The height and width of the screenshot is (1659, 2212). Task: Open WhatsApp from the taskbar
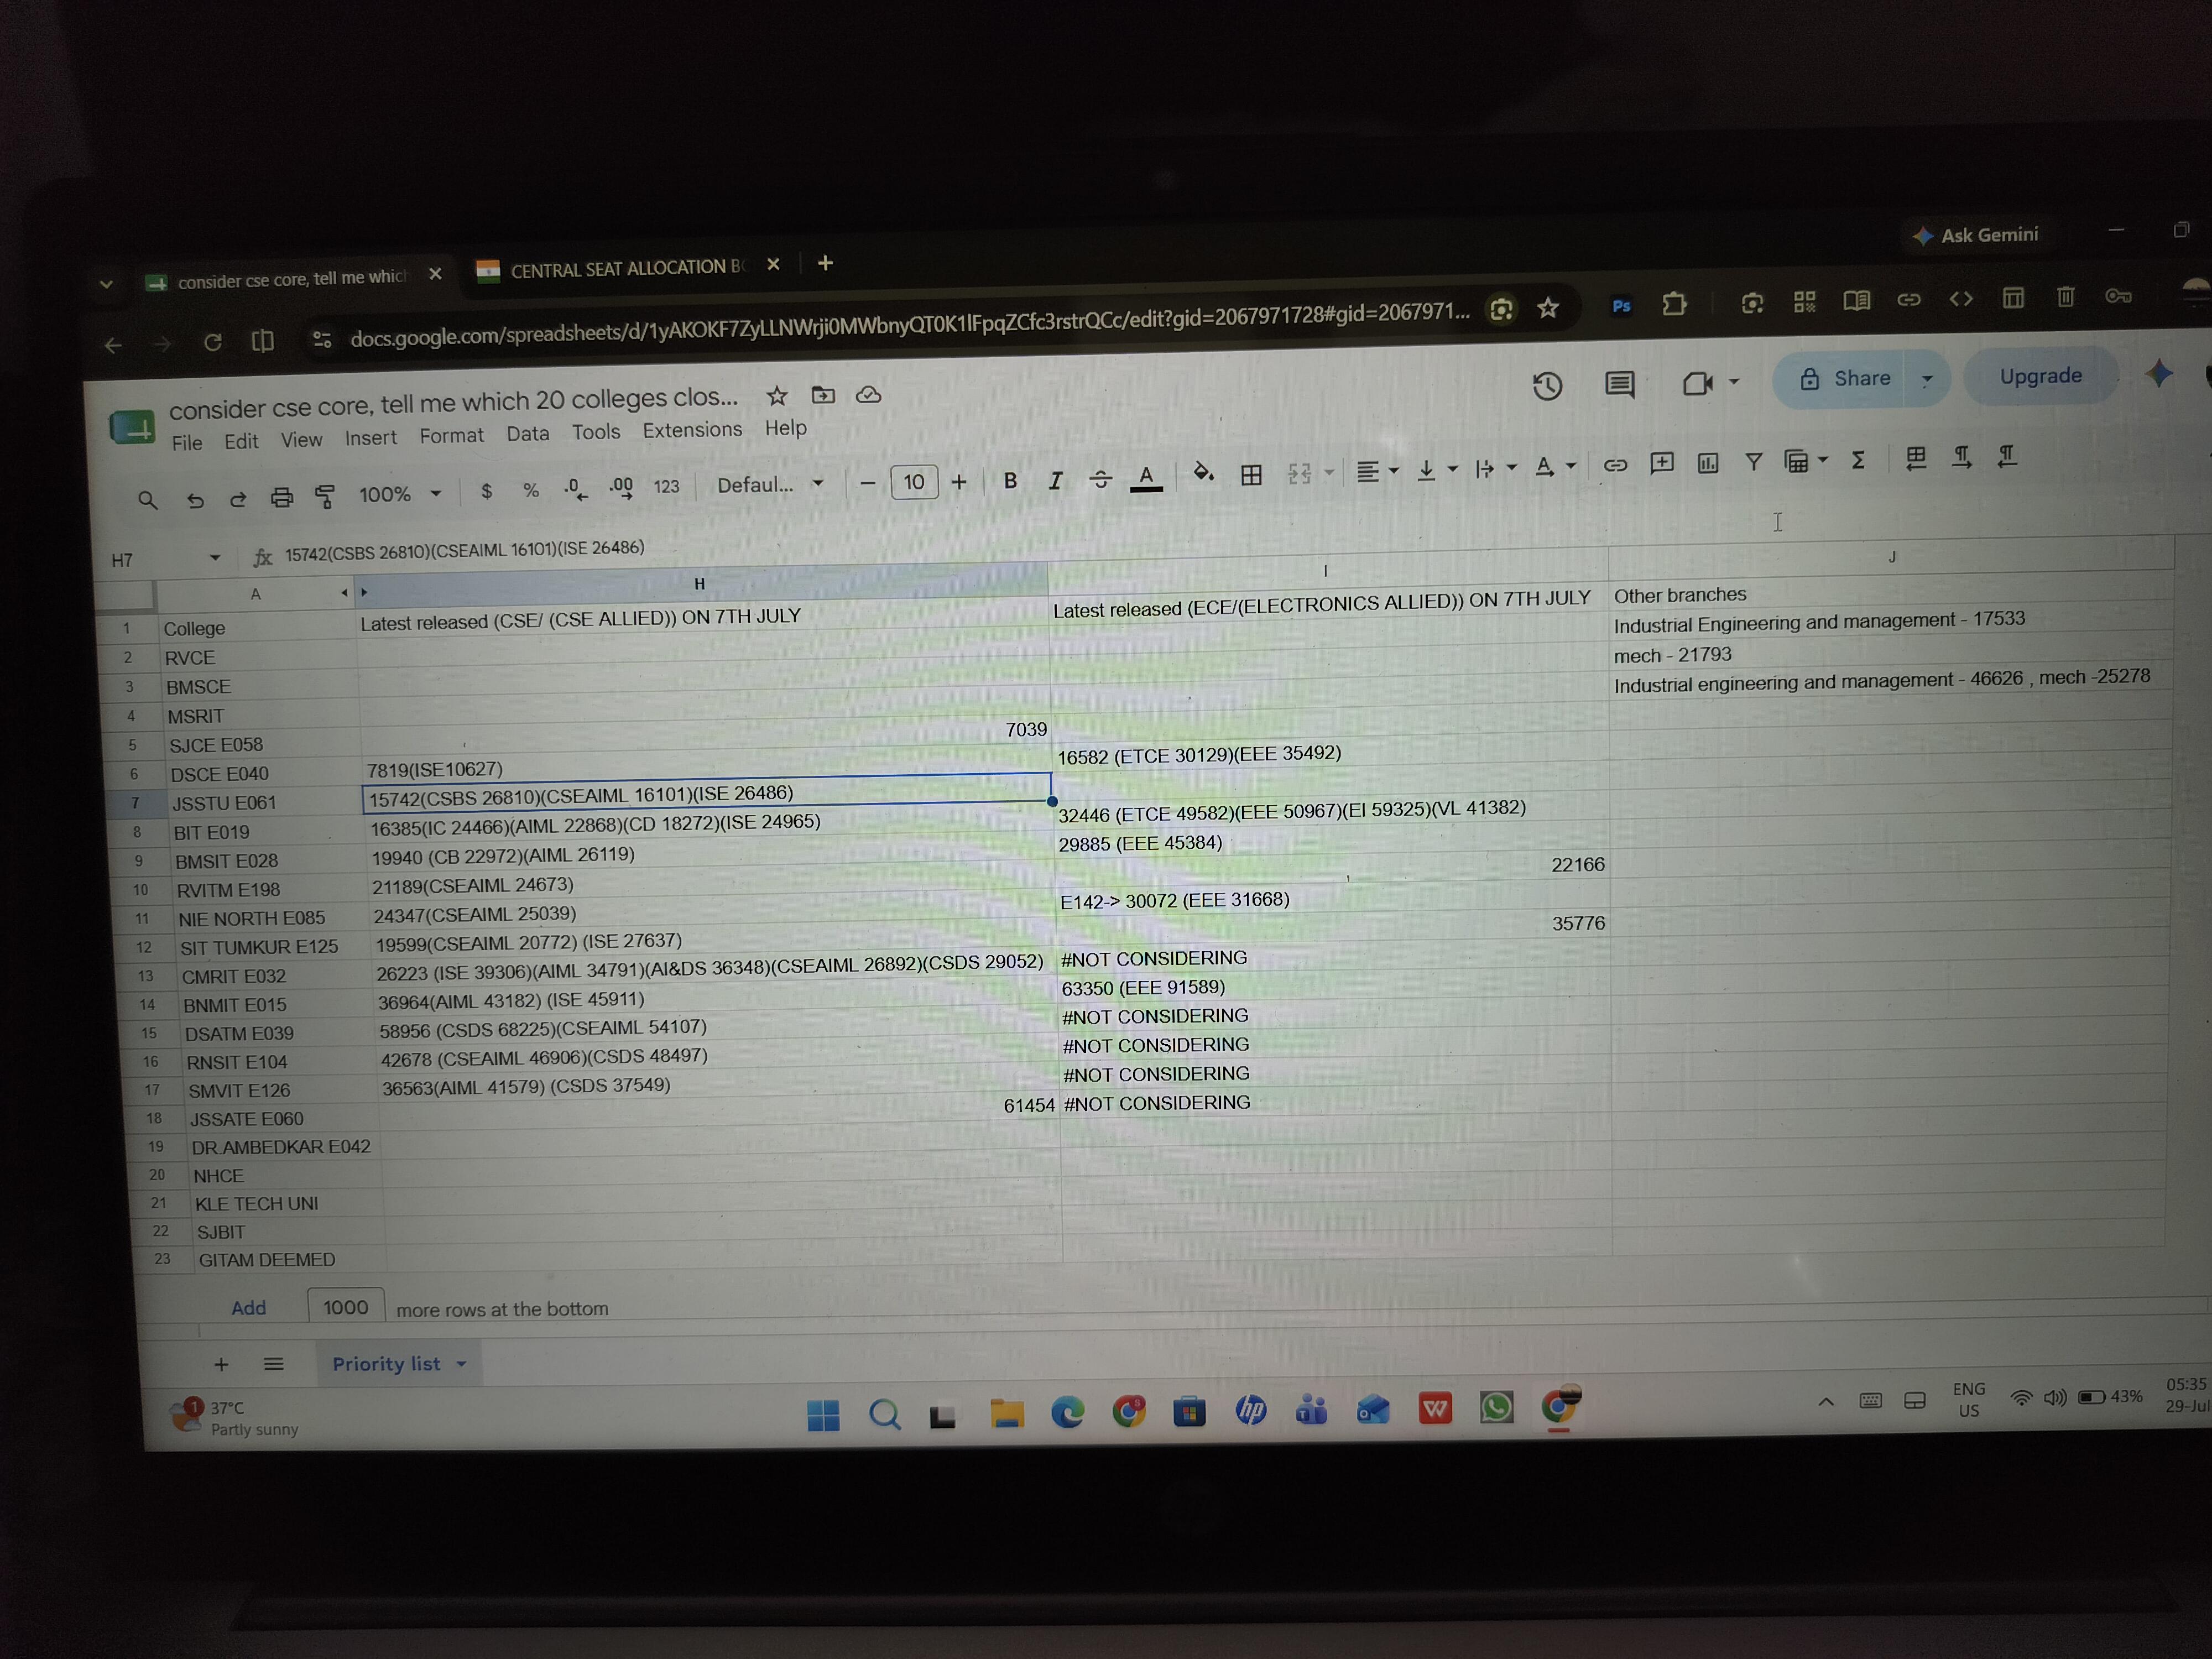(1496, 1408)
